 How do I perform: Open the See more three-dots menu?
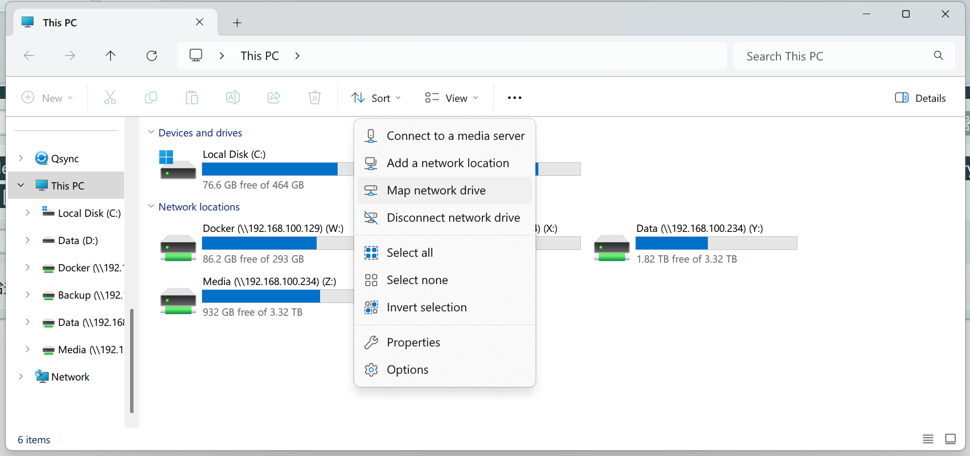coord(514,98)
